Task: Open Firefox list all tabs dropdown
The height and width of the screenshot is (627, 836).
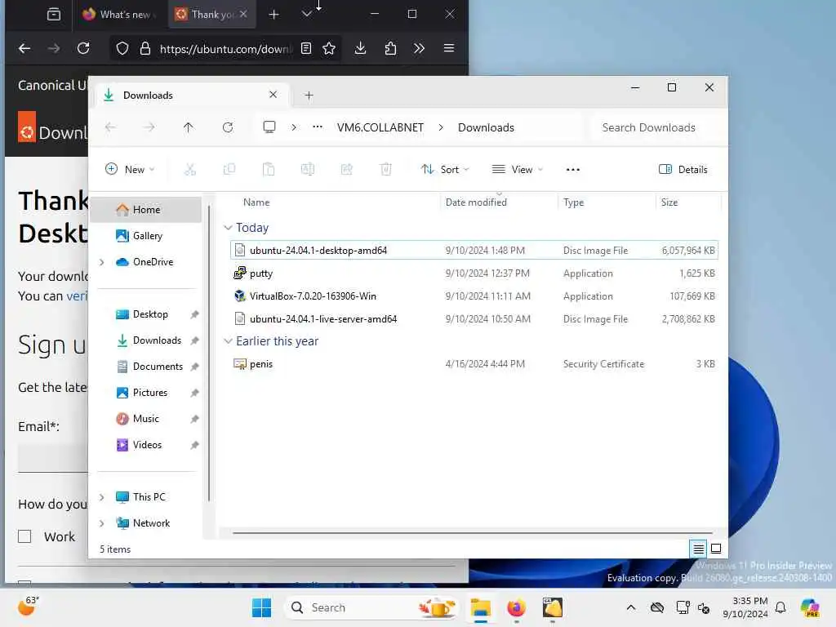Action: click(x=307, y=15)
